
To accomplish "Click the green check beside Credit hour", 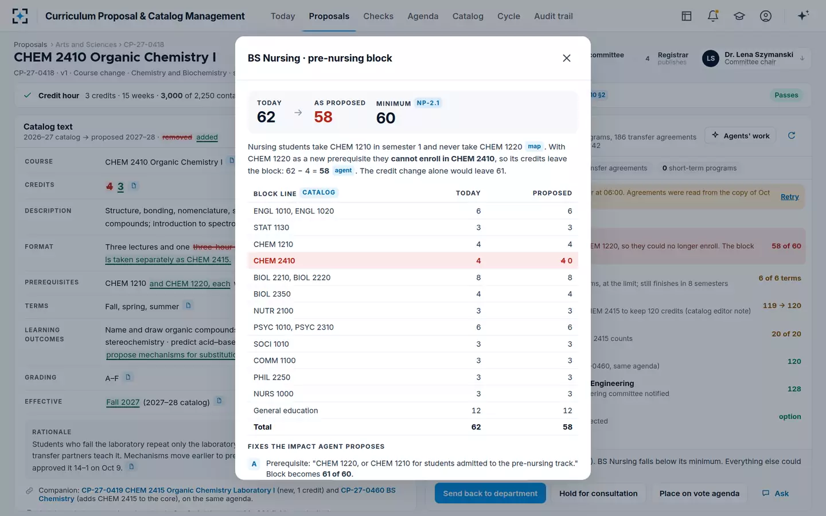I will 27,95.
